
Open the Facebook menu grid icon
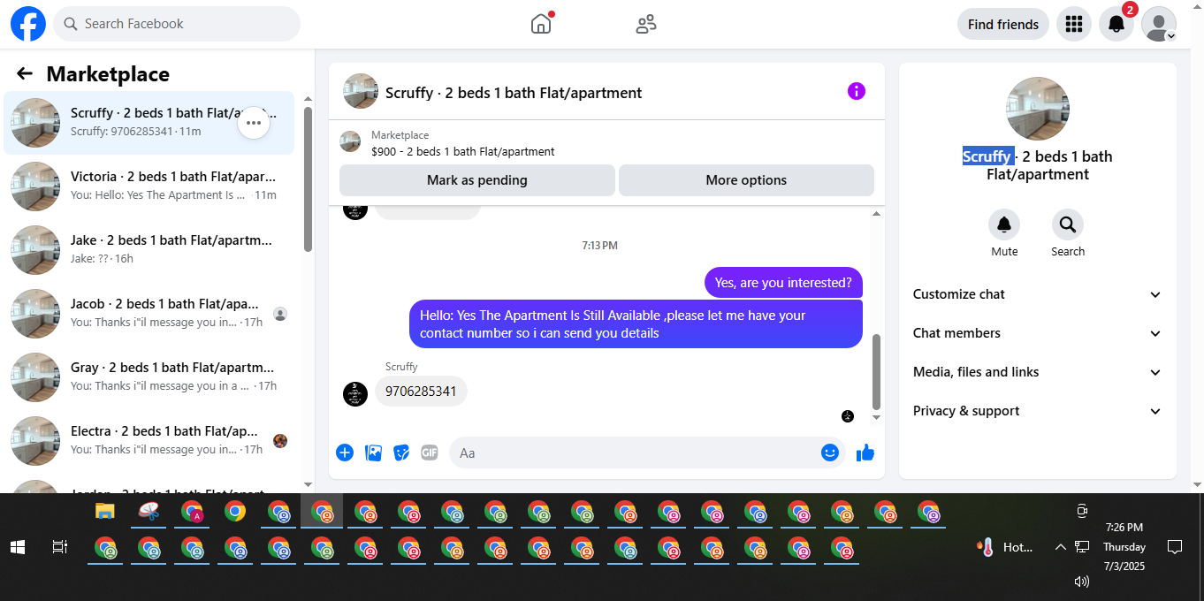[1074, 24]
